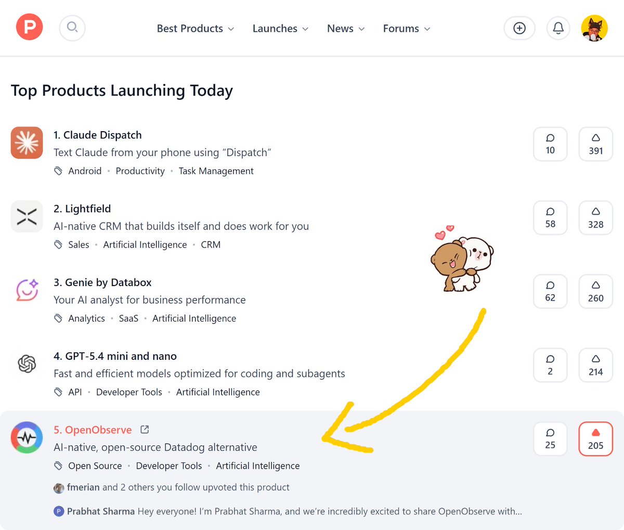Screen dimensions: 624x530
Task: Select the Analytics tag
Action: tap(86, 319)
